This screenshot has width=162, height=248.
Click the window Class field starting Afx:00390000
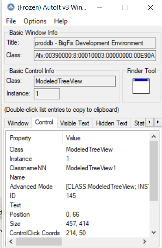(x=95, y=55)
